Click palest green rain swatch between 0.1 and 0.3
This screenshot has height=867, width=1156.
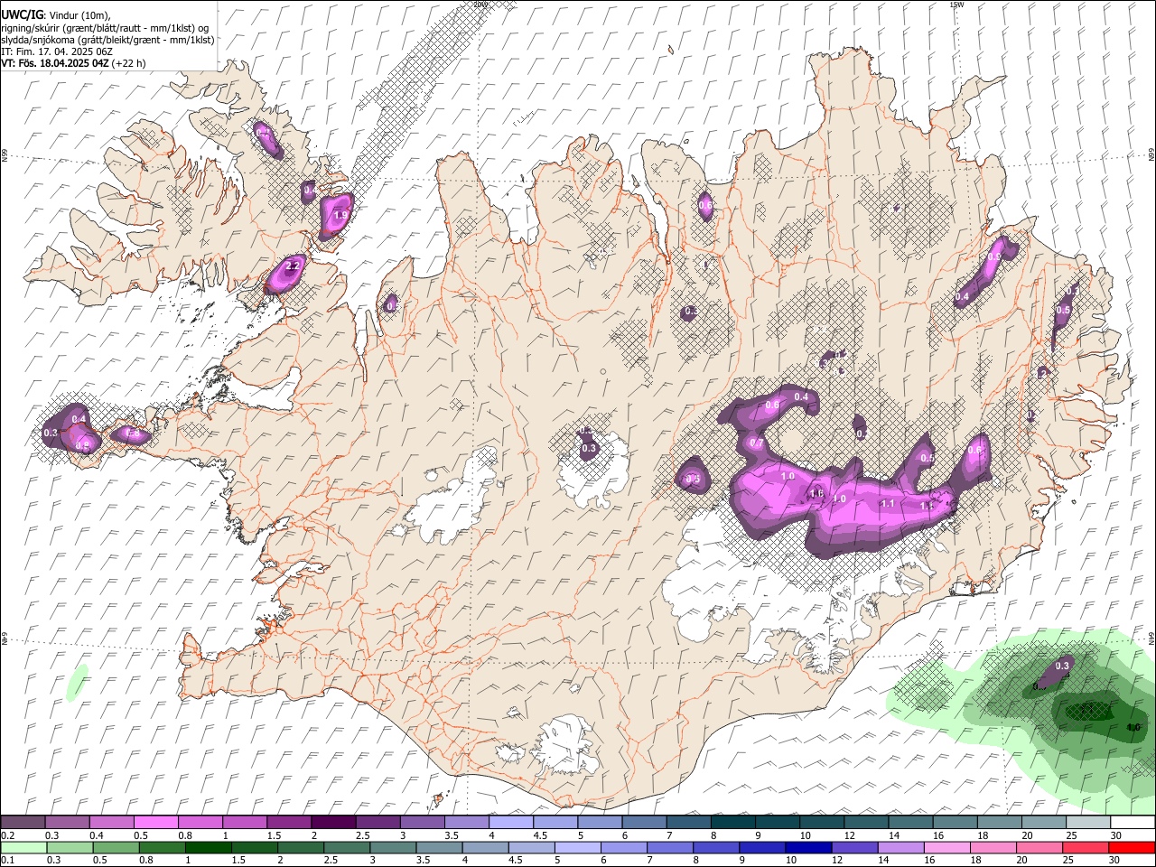[23, 848]
